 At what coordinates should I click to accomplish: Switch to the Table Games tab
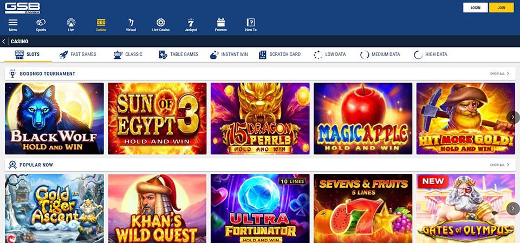pos(178,55)
